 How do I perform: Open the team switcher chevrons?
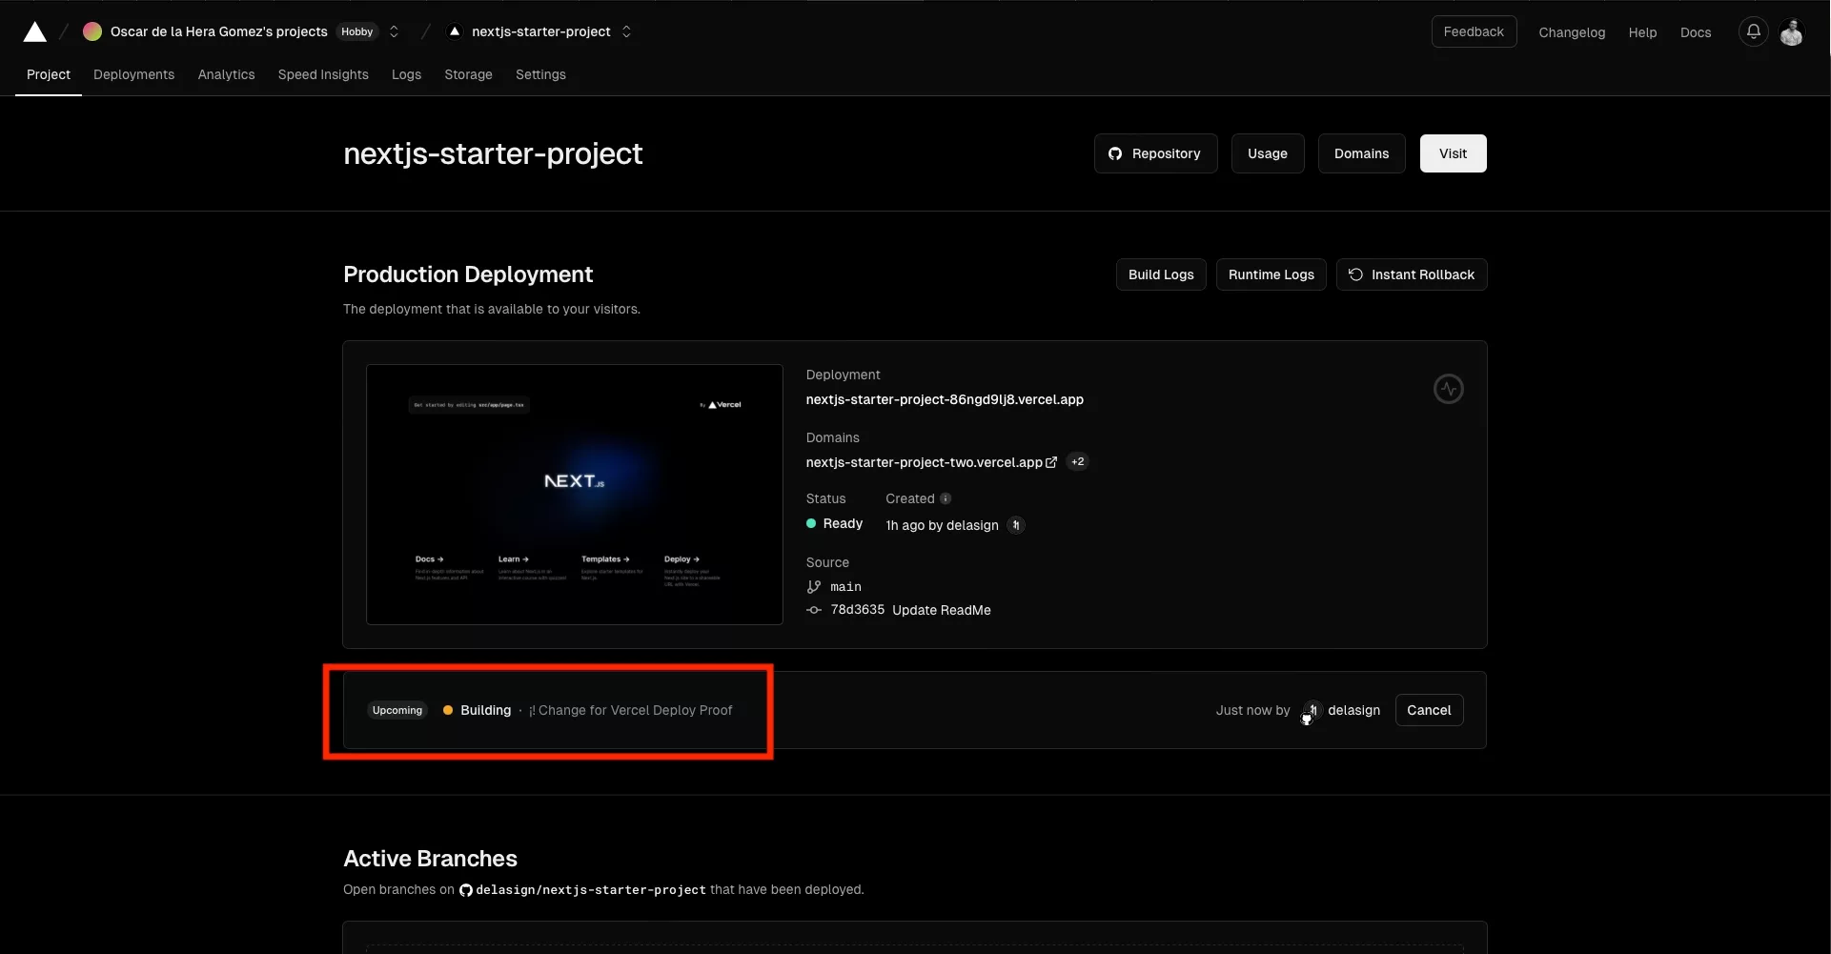[x=395, y=31]
